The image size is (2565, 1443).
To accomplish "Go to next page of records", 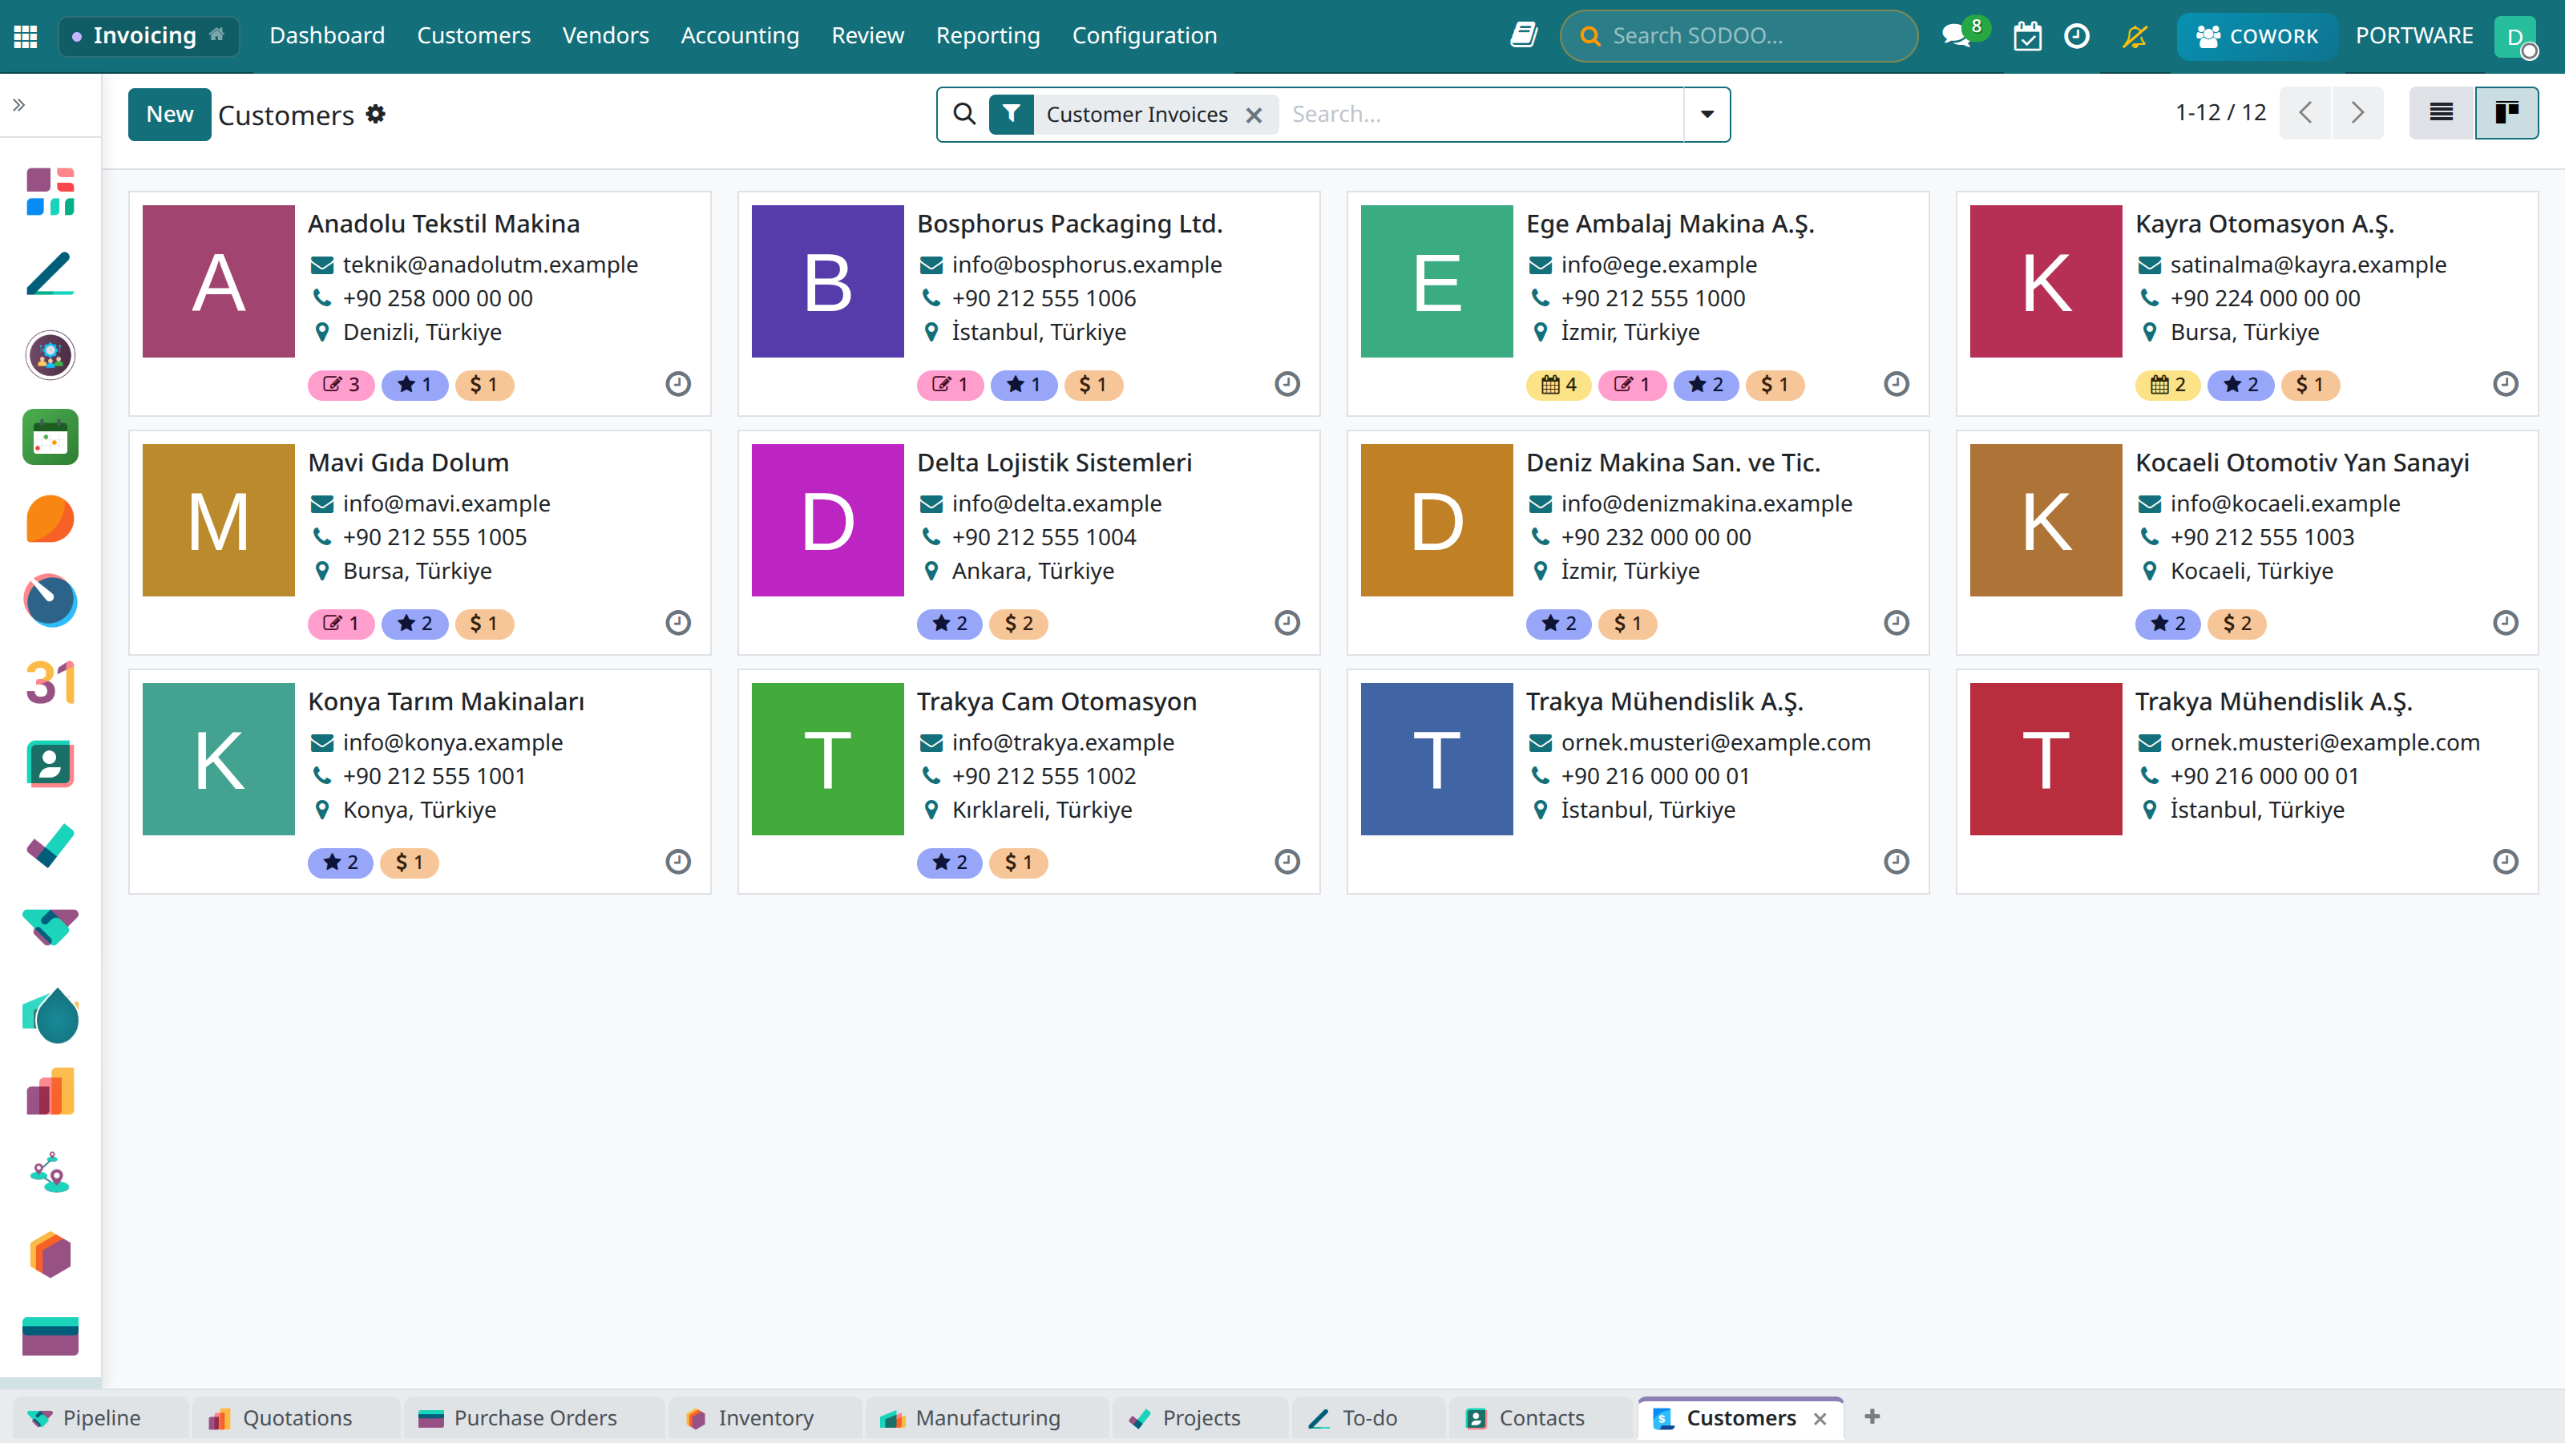I will [x=2357, y=112].
